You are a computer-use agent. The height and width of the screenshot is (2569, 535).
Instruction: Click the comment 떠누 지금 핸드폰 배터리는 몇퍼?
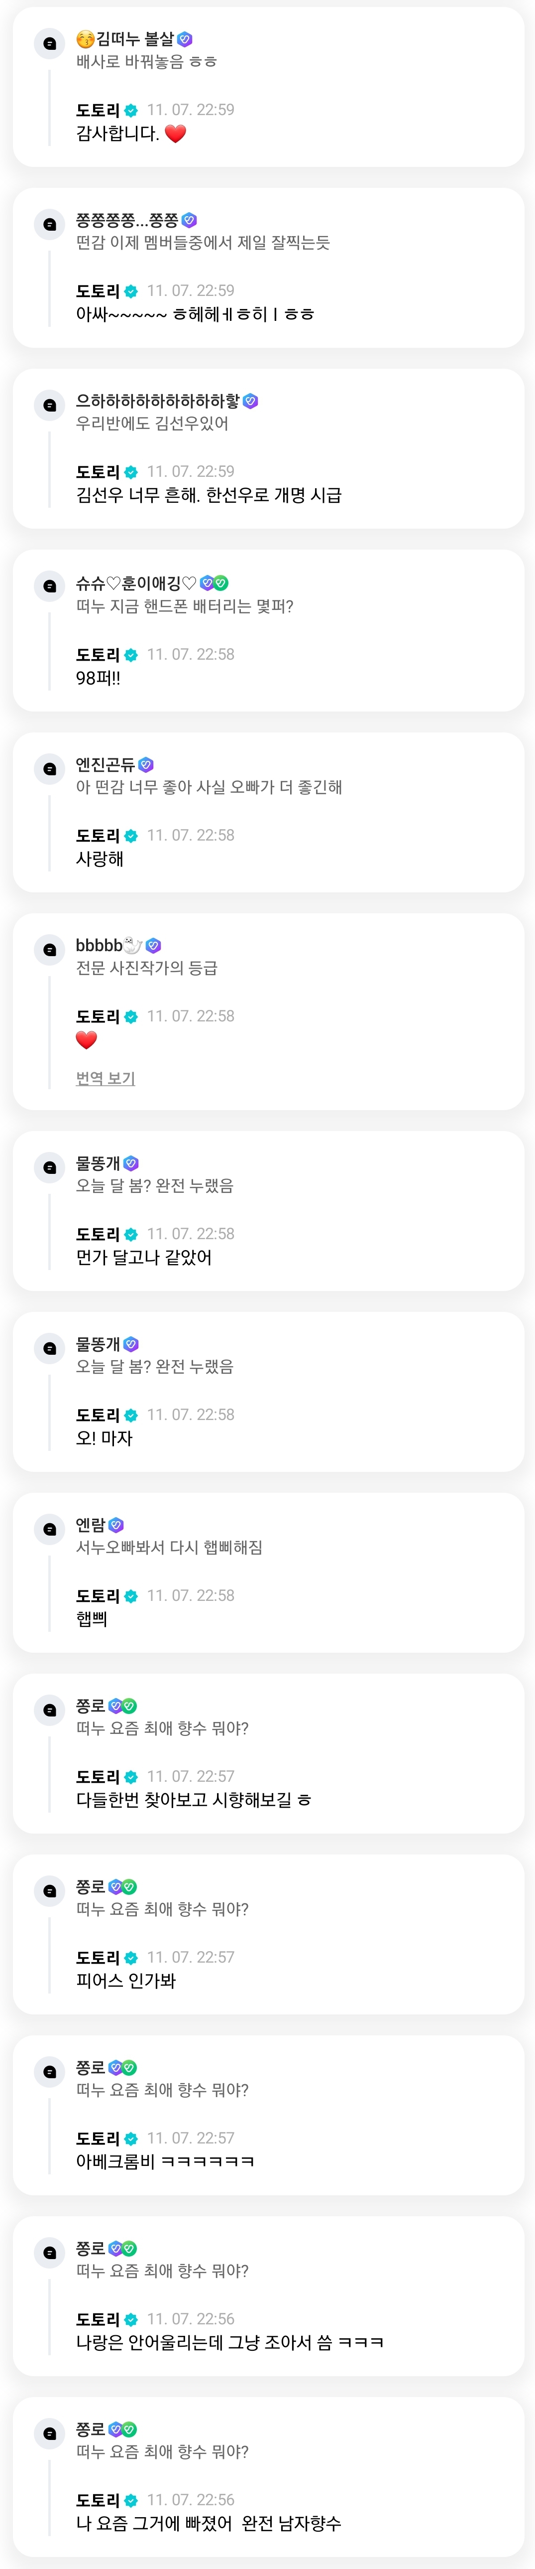(x=184, y=606)
